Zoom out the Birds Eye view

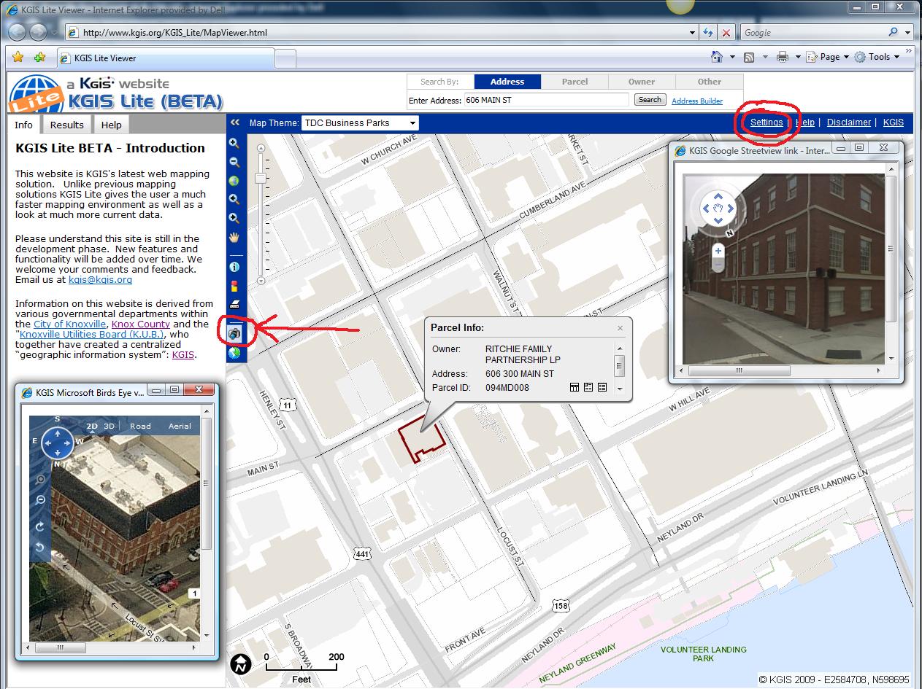click(x=40, y=499)
